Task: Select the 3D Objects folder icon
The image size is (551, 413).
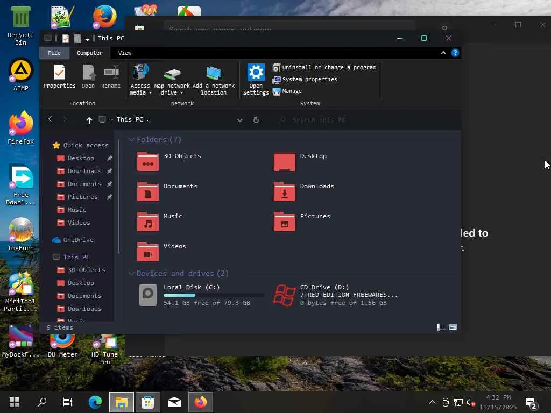Action: pos(147,161)
